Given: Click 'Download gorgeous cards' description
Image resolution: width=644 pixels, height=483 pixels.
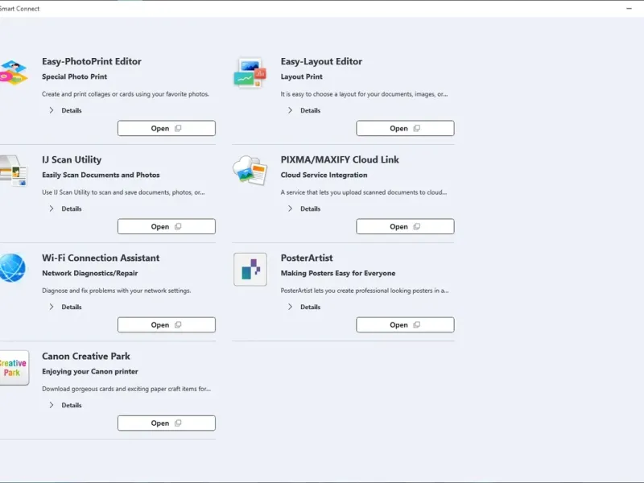Looking at the screenshot, I should point(126,389).
